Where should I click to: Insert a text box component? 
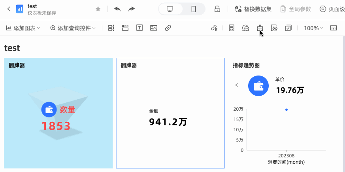pyautogui.click(x=140, y=28)
